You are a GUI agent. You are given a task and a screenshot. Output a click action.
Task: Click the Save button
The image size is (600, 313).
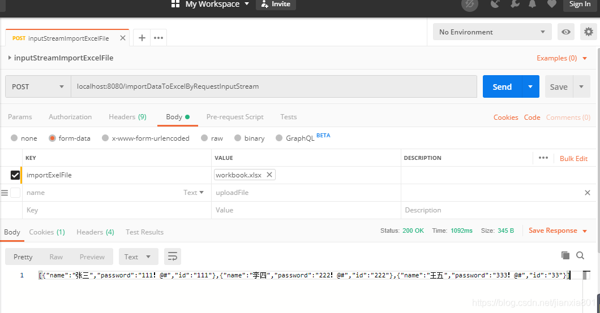[559, 86]
